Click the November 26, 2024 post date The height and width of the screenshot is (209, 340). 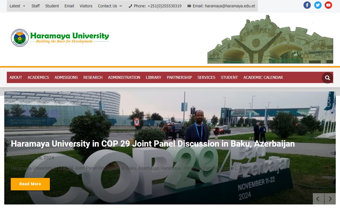[32, 158]
